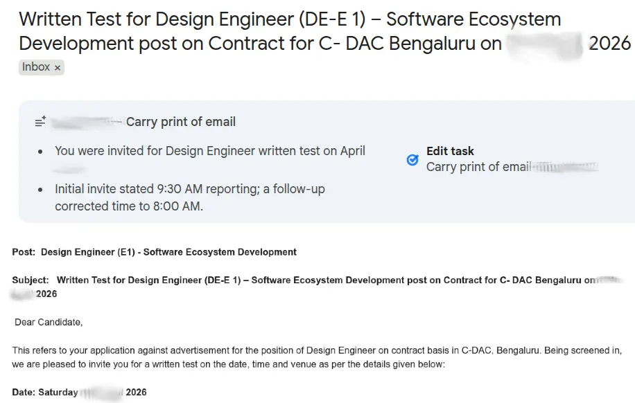The height and width of the screenshot is (403, 635).
Task: Click the 'You were invited for Design Engineer' bullet
Action: [x=210, y=151]
